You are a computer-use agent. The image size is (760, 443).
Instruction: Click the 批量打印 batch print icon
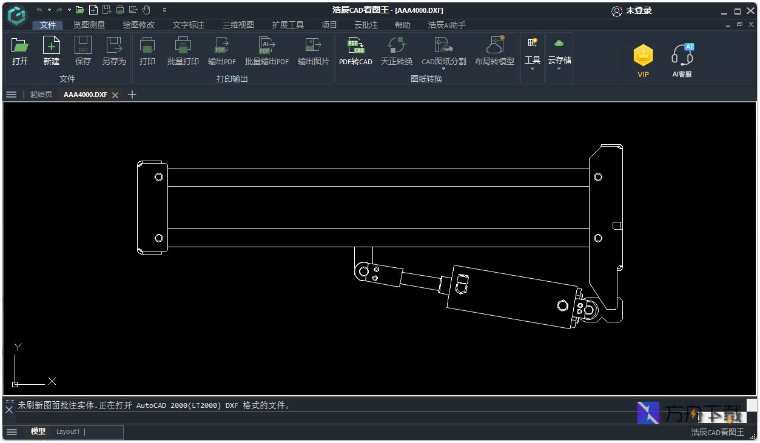(x=183, y=51)
